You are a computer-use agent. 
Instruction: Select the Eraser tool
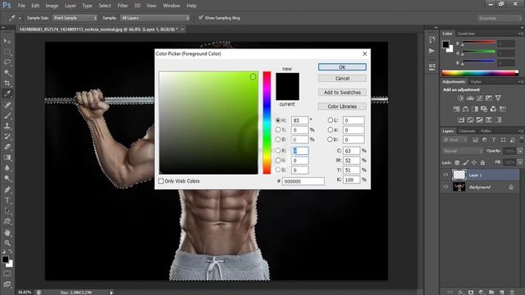coord(7,147)
